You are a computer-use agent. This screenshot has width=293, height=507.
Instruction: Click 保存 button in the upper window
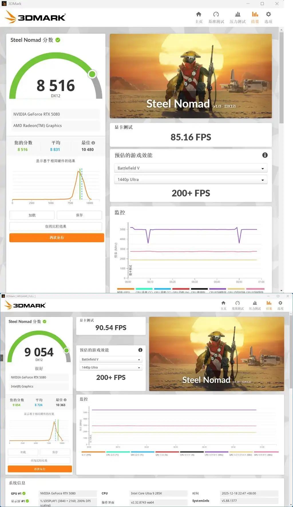coord(79,215)
